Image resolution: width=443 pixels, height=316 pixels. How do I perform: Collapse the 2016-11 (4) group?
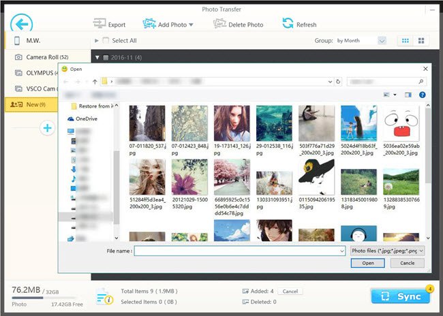[x=97, y=58]
